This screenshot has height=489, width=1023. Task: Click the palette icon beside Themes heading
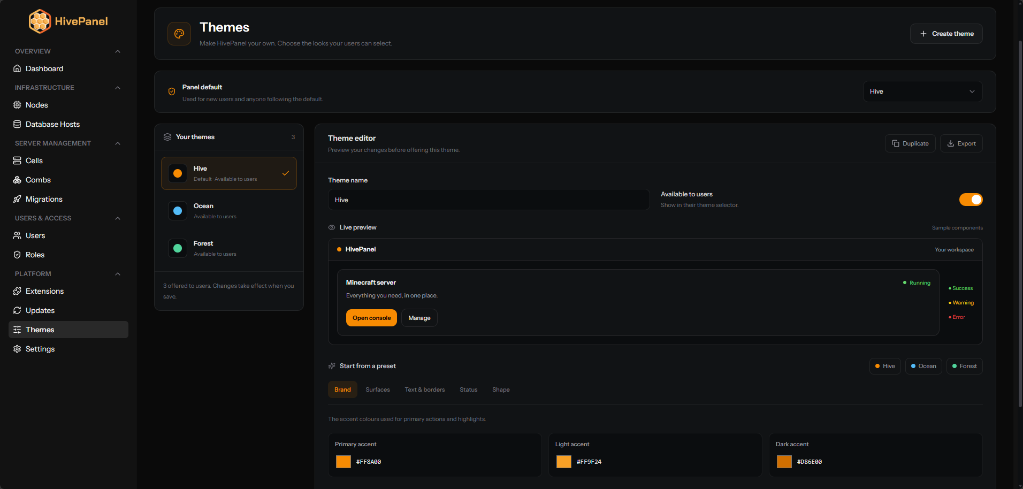[179, 34]
